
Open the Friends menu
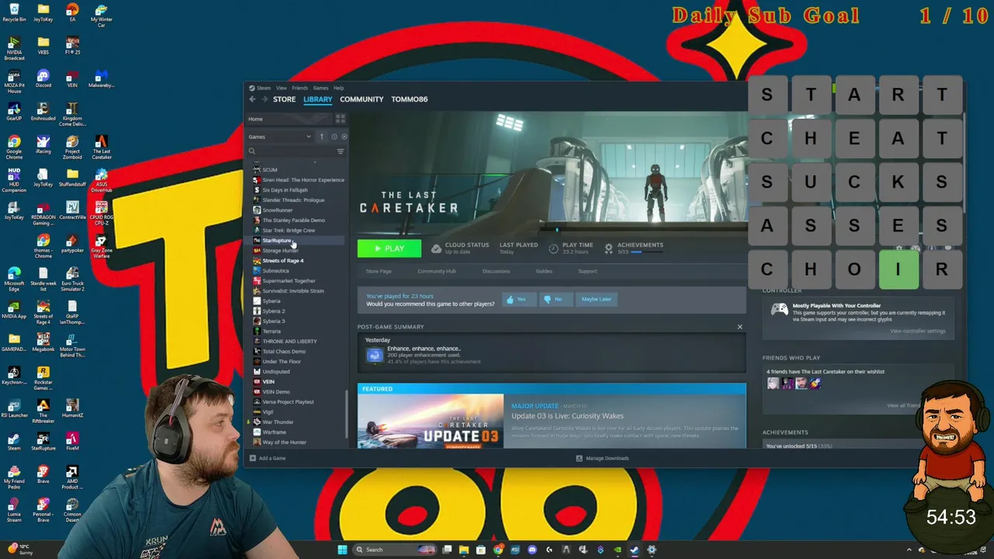pos(300,88)
